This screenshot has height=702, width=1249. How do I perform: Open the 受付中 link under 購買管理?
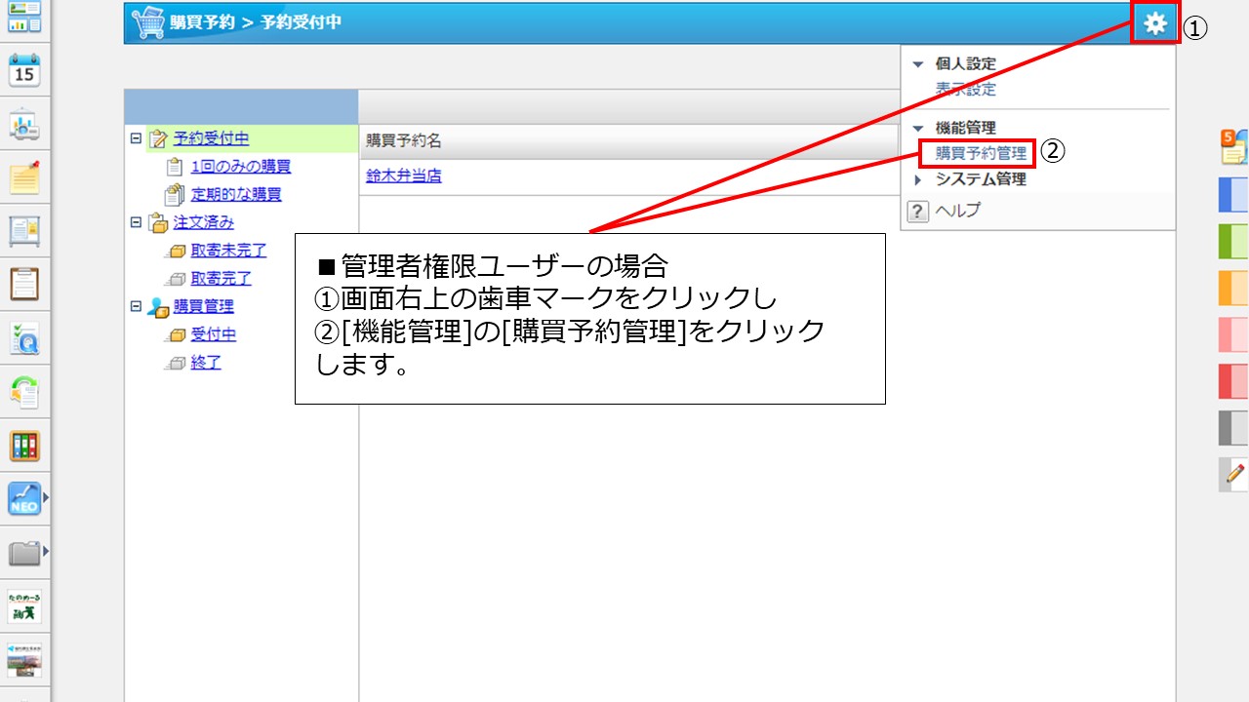[214, 335]
